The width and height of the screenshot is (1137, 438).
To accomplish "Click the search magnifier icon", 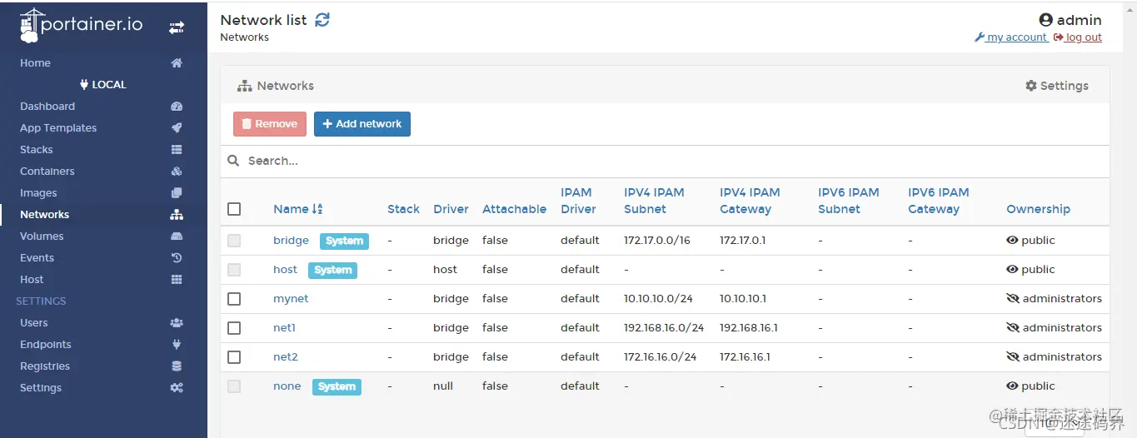I will [233, 161].
